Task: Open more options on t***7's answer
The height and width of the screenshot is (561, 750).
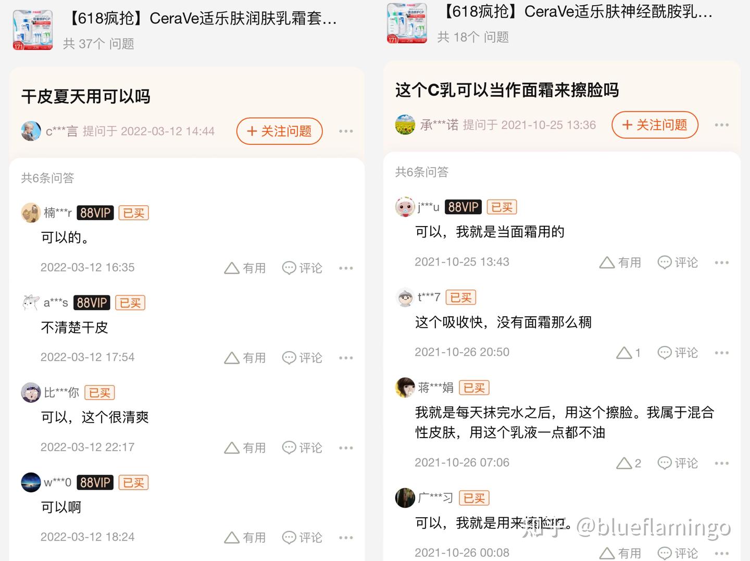Action: pyautogui.click(x=721, y=353)
